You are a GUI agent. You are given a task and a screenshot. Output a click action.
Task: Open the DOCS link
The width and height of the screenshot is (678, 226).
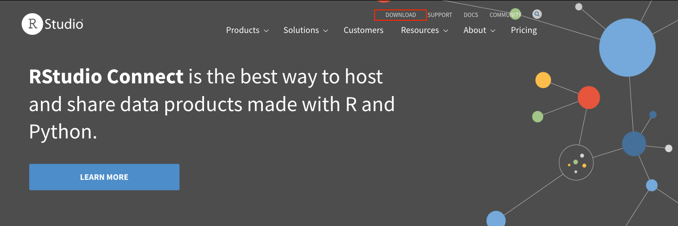[x=471, y=15]
